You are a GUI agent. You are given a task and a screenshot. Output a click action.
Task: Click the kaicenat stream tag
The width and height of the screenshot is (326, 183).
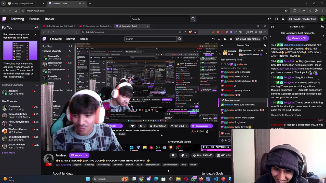point(118,165)
